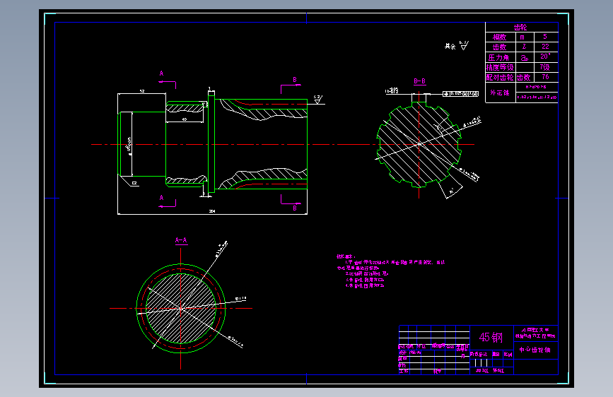Select the 'A-A' section view title
This screenshot has height=397, width=613.
point(180,240)
